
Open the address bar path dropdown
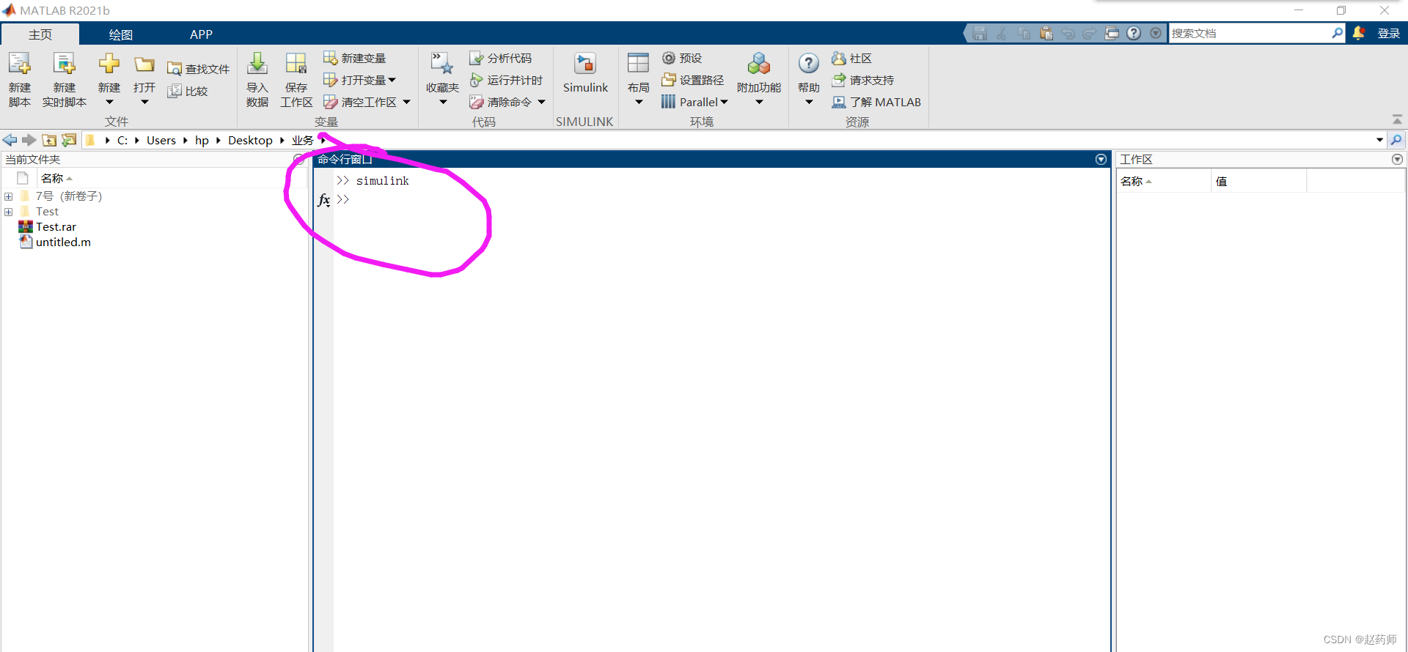(1379, 140)
